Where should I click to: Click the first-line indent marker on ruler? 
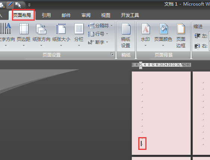coord(140,63)
